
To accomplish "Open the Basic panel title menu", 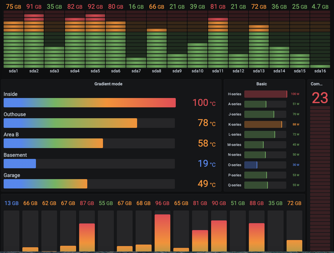I will 261,84.
